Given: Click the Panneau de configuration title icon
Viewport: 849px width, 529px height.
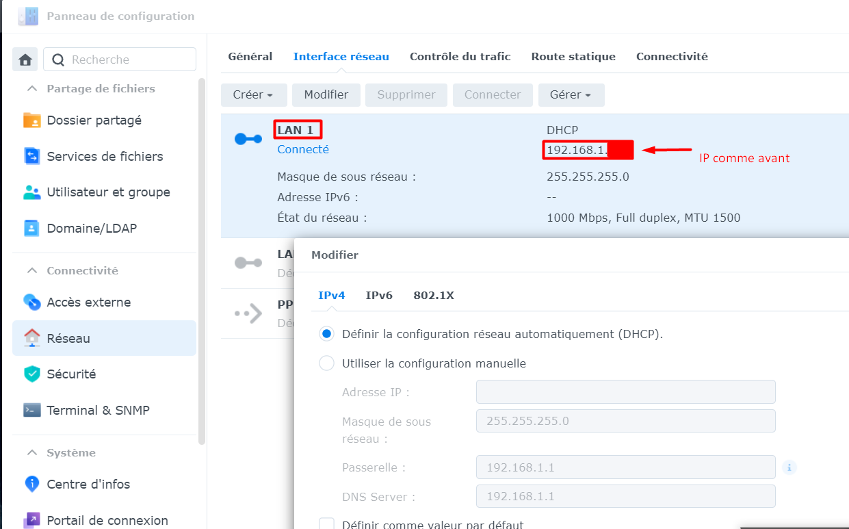Looking at the screenshot, I should (x=28, y=16).
